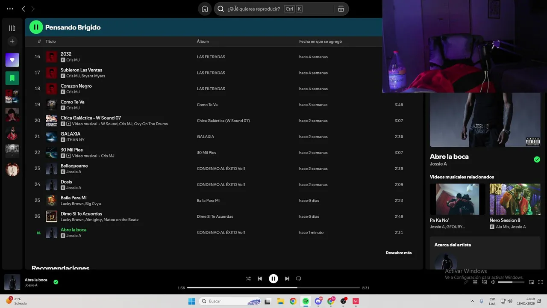Open the Abre la boca title in side panel

[x=449, y=157]
